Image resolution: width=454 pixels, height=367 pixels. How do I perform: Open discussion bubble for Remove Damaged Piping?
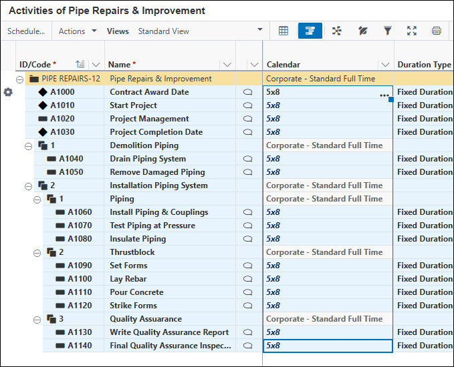[248, 172]
